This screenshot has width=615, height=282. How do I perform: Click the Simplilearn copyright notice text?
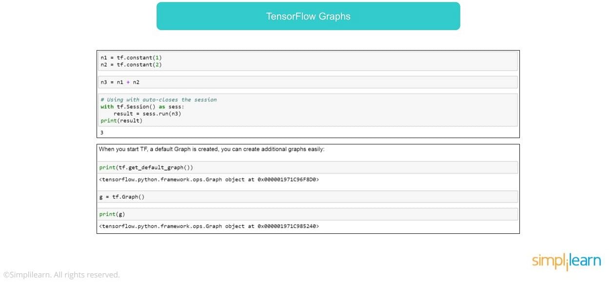[61, 275]
